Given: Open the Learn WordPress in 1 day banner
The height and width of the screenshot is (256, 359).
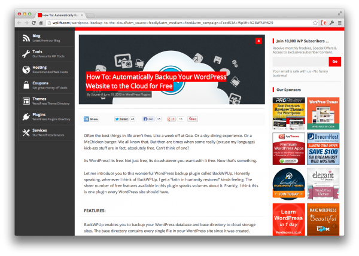Looking at the screenshot, I should click(289, 220).
